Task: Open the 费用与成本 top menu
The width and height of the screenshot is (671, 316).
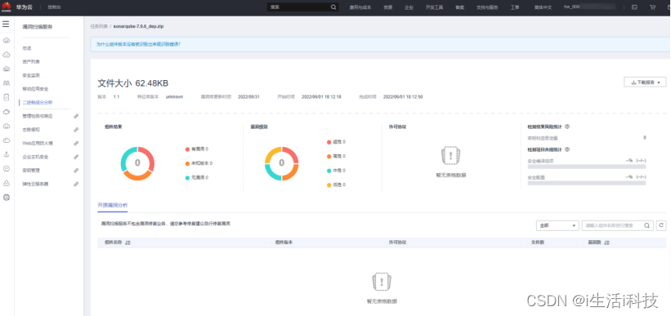Action: pyautogui.click(x=360, y=7)
